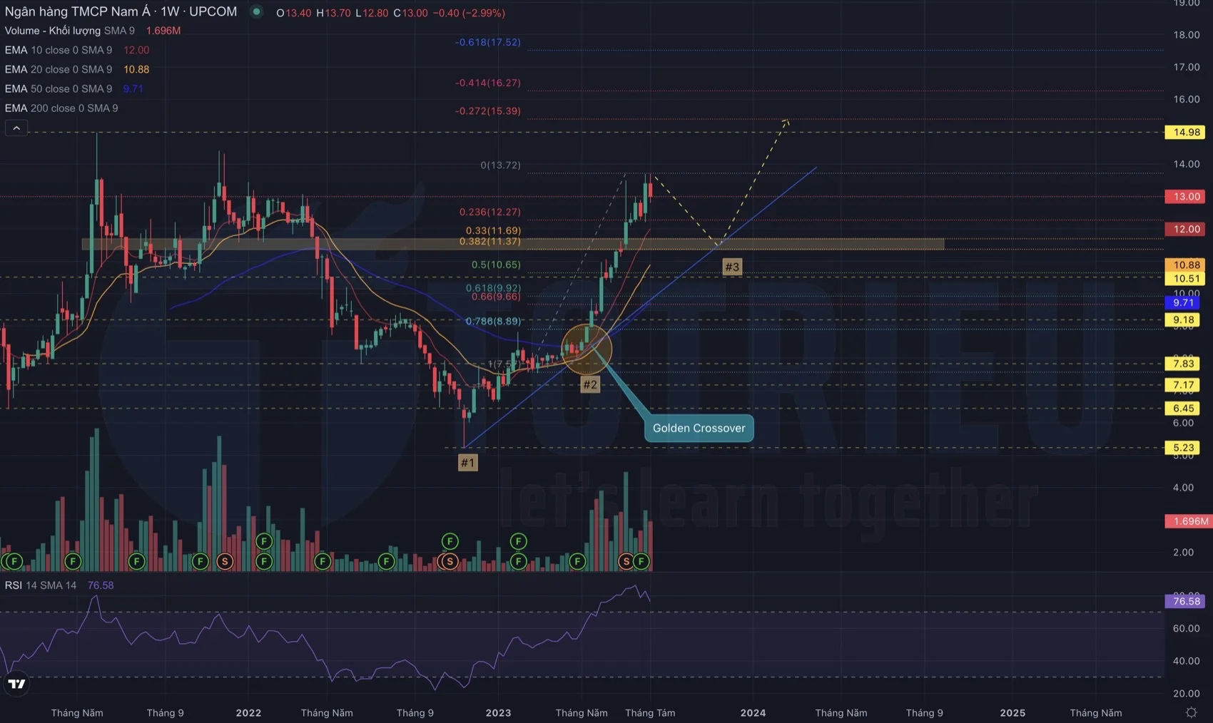The image size is (1213, 723).
Task: Select the EMA 50 close legend
Action: 59,88
